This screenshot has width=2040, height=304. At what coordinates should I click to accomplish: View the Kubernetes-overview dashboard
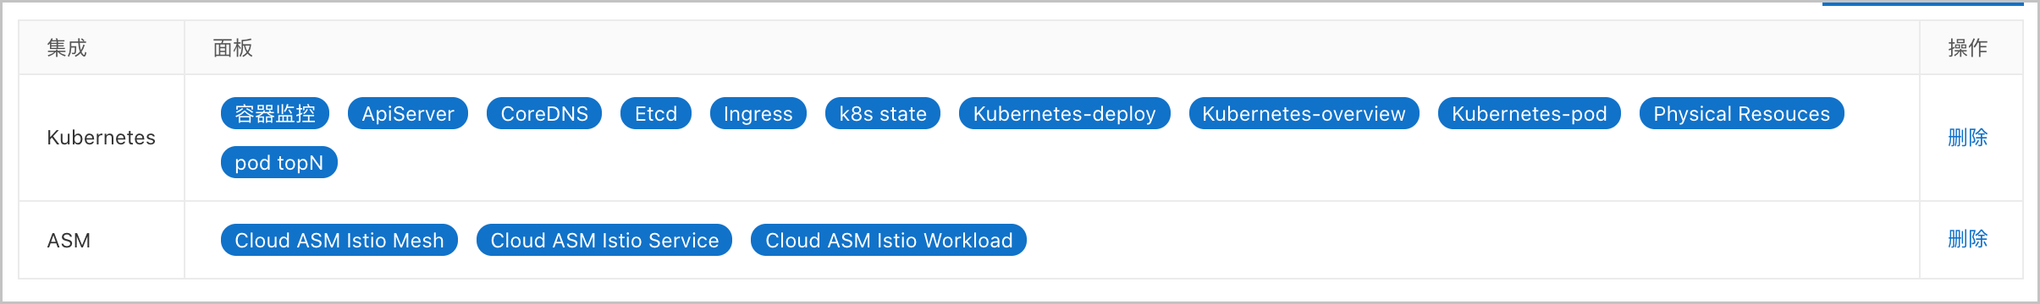1304,113
